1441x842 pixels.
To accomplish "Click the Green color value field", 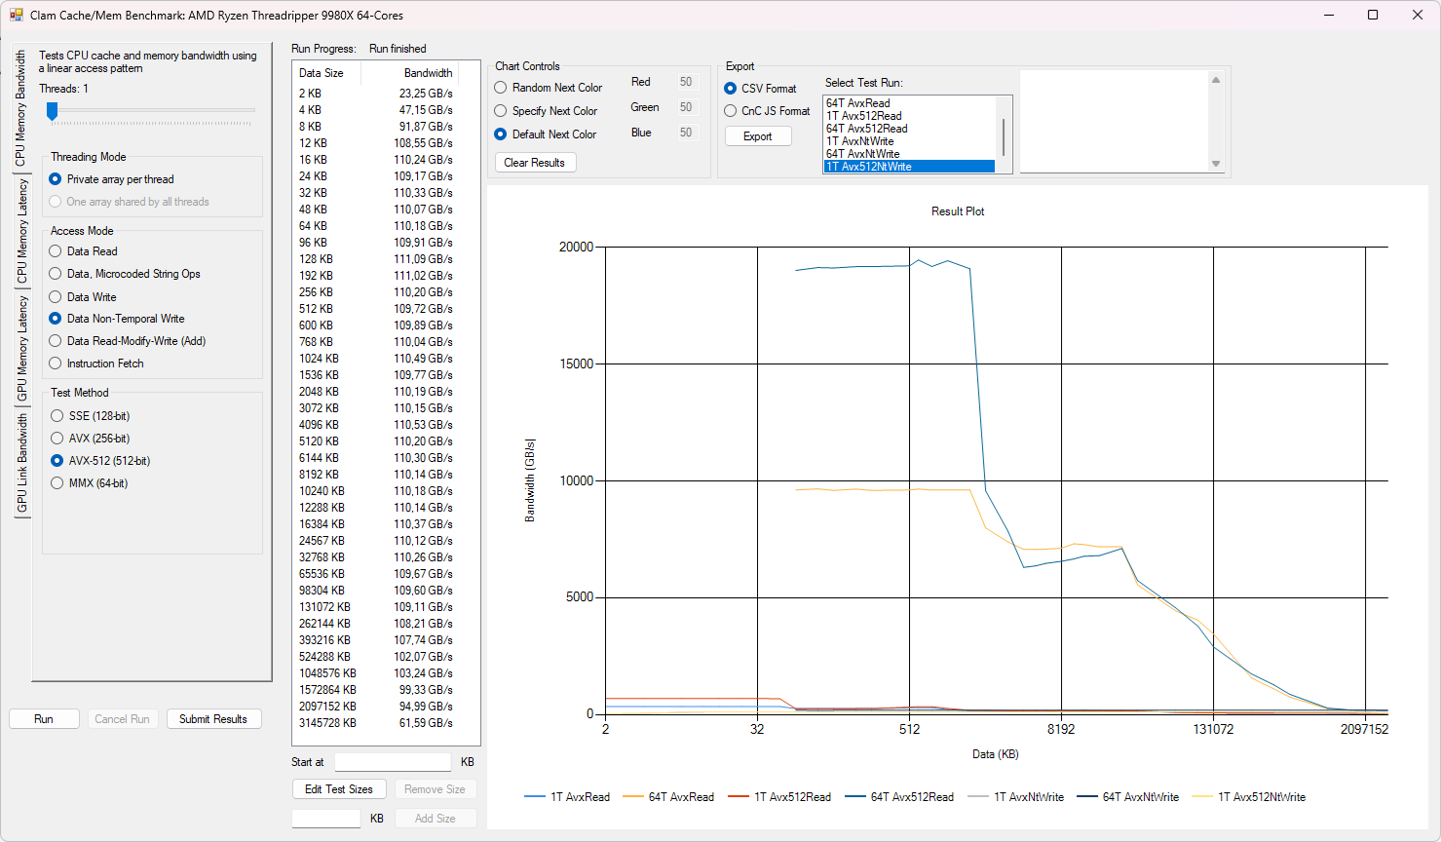I will 687,107.
